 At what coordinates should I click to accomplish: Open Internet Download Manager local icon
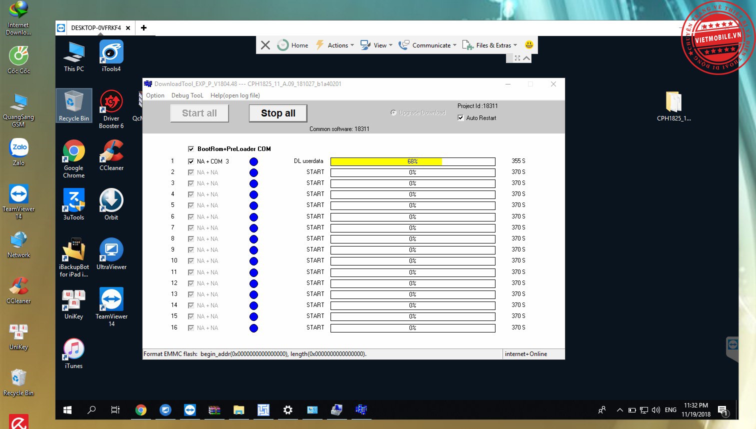pos(18,18)
